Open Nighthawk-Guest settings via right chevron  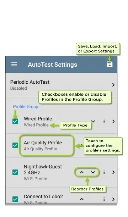113,172
